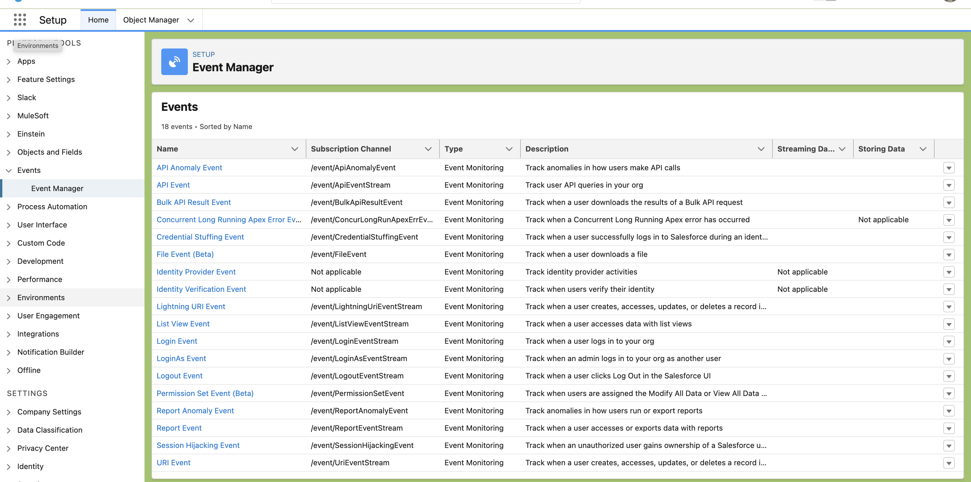The image size is (971, 482).
Task: Open the Report Anomaly Event link
Action: tap(195, 411)
